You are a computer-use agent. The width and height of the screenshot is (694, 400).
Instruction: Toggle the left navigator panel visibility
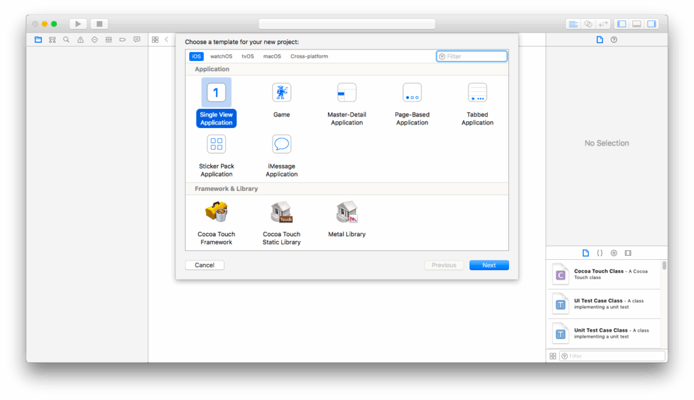point(621,24)
